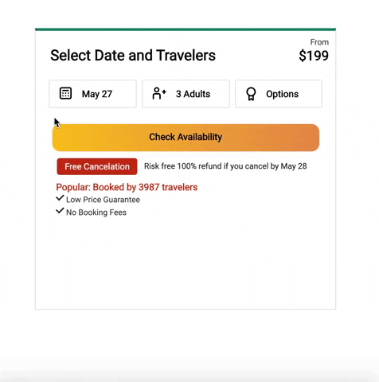Click the add-traveler person icon
This screenshot has width=379, height=382.
tap(159, 93)
